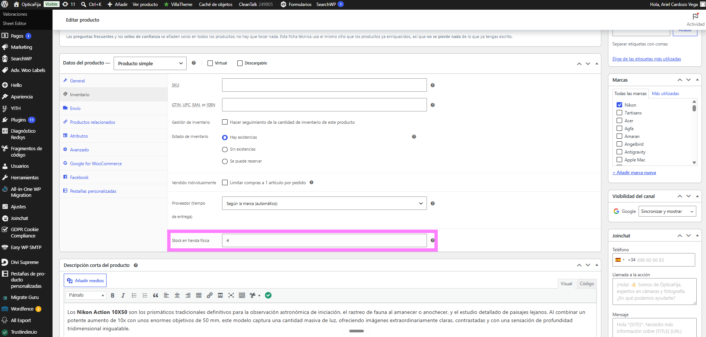Switch to the Envío product tab
The height and width of the screenshot is (337, 706).
[75, 108]
